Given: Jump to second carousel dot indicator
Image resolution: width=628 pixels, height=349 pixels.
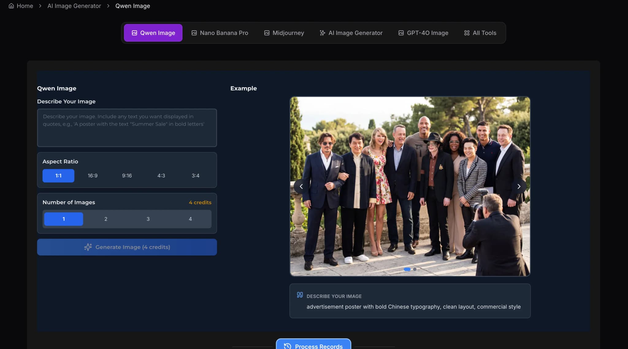Looking at the screenshot, I should tap(415, 269).
